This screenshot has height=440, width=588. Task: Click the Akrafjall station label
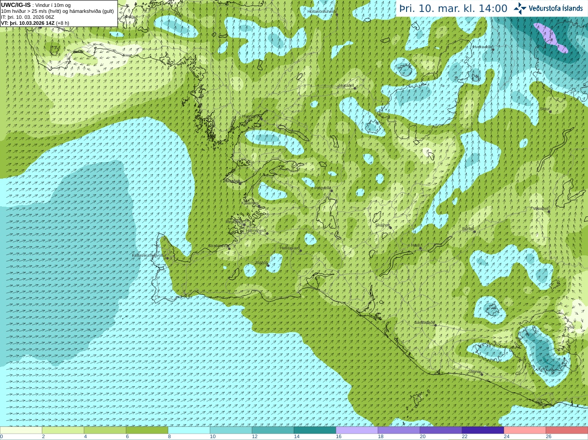(232, 181)
